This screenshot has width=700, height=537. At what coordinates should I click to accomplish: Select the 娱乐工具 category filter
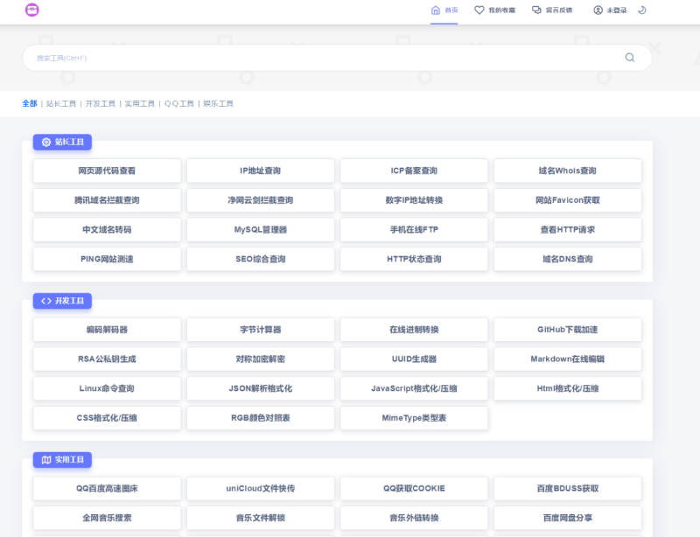click(x=218, y=103)
